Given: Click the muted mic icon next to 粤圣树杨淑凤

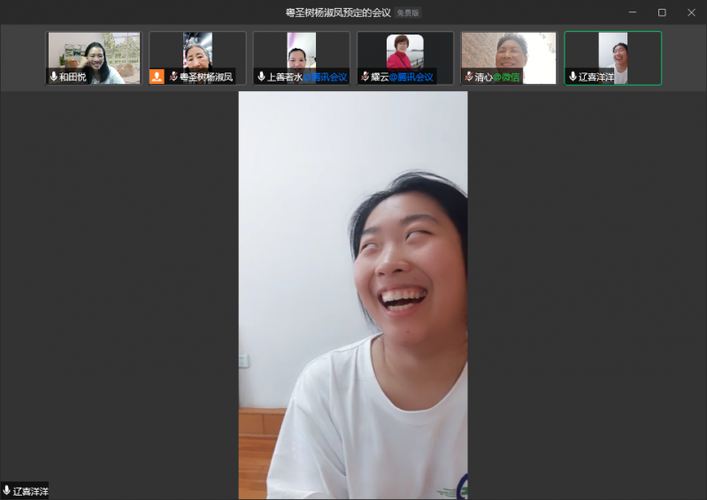Looking at the screenshot, I should (x=173, y=77).
